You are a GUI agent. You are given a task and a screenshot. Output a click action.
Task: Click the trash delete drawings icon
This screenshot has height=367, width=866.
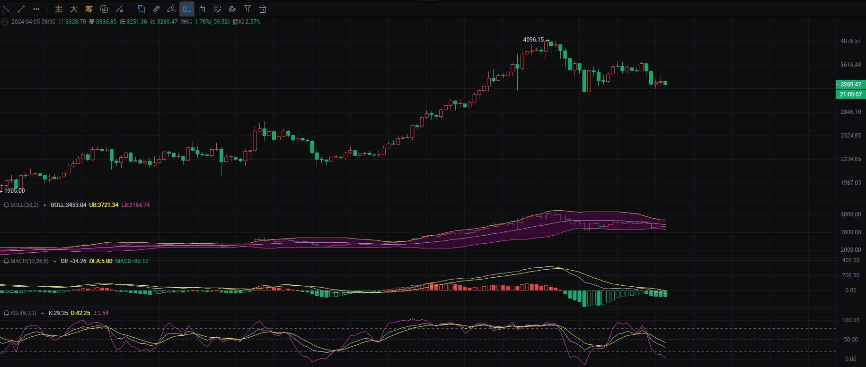(263, 9)
